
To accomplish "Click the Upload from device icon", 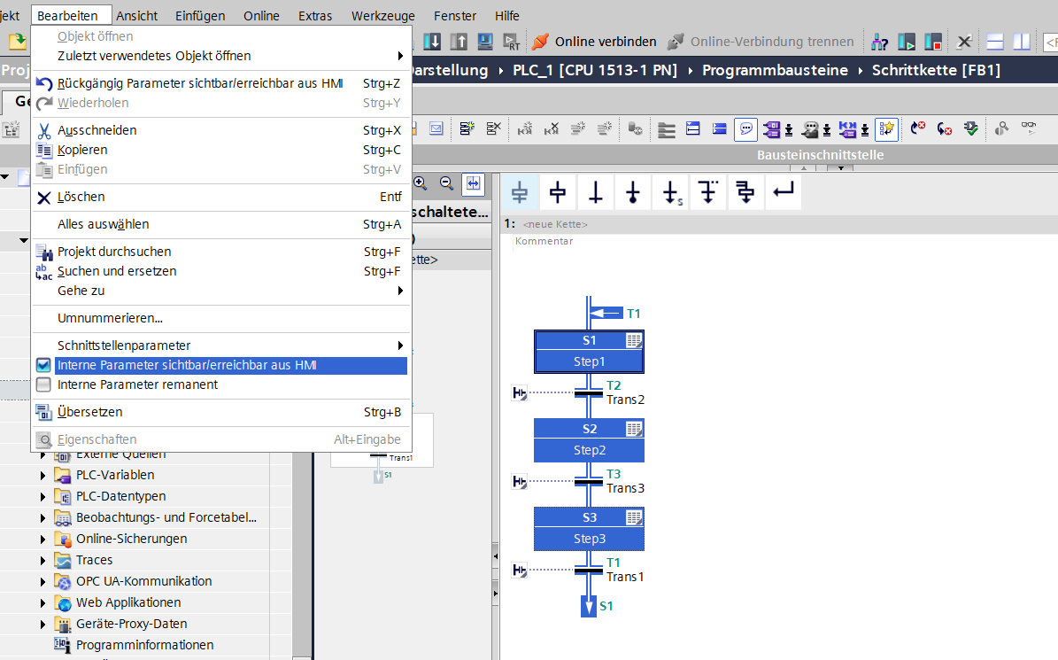I will tap(459, 42).
